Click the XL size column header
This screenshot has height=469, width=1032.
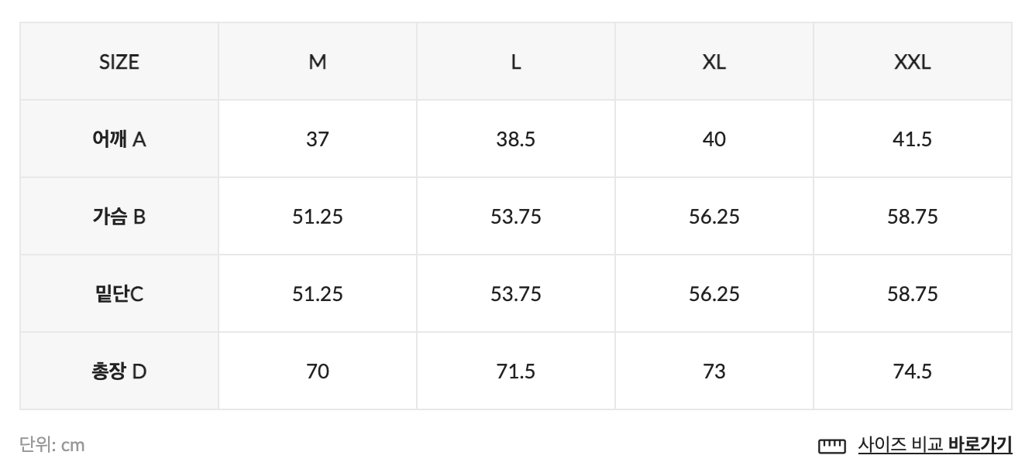714,62
